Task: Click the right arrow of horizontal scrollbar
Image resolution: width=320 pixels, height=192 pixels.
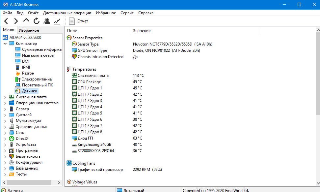Action: [59, 182]
